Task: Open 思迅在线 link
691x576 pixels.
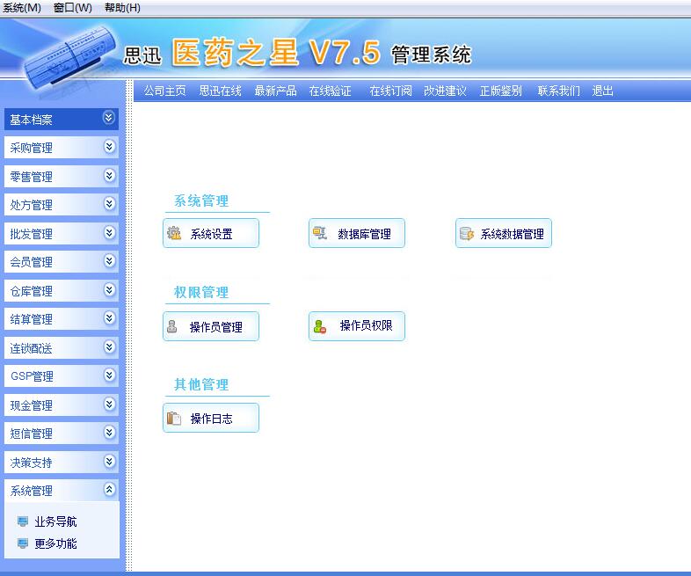Action: (221, 91)
